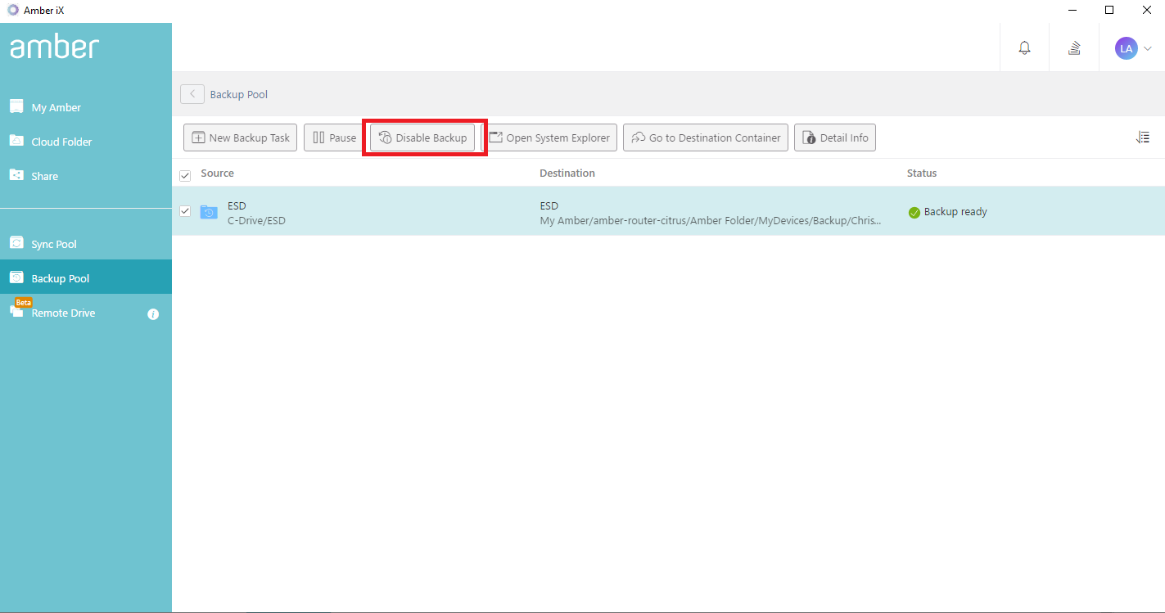The height and width of the screenshot is (613, 1165).
Task: Click the Backup ready status text
Action: click(955, 212)
